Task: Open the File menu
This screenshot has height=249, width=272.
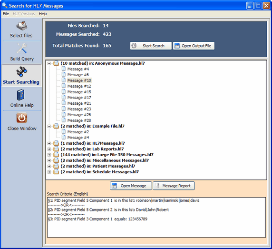Action: click(6, 14)
